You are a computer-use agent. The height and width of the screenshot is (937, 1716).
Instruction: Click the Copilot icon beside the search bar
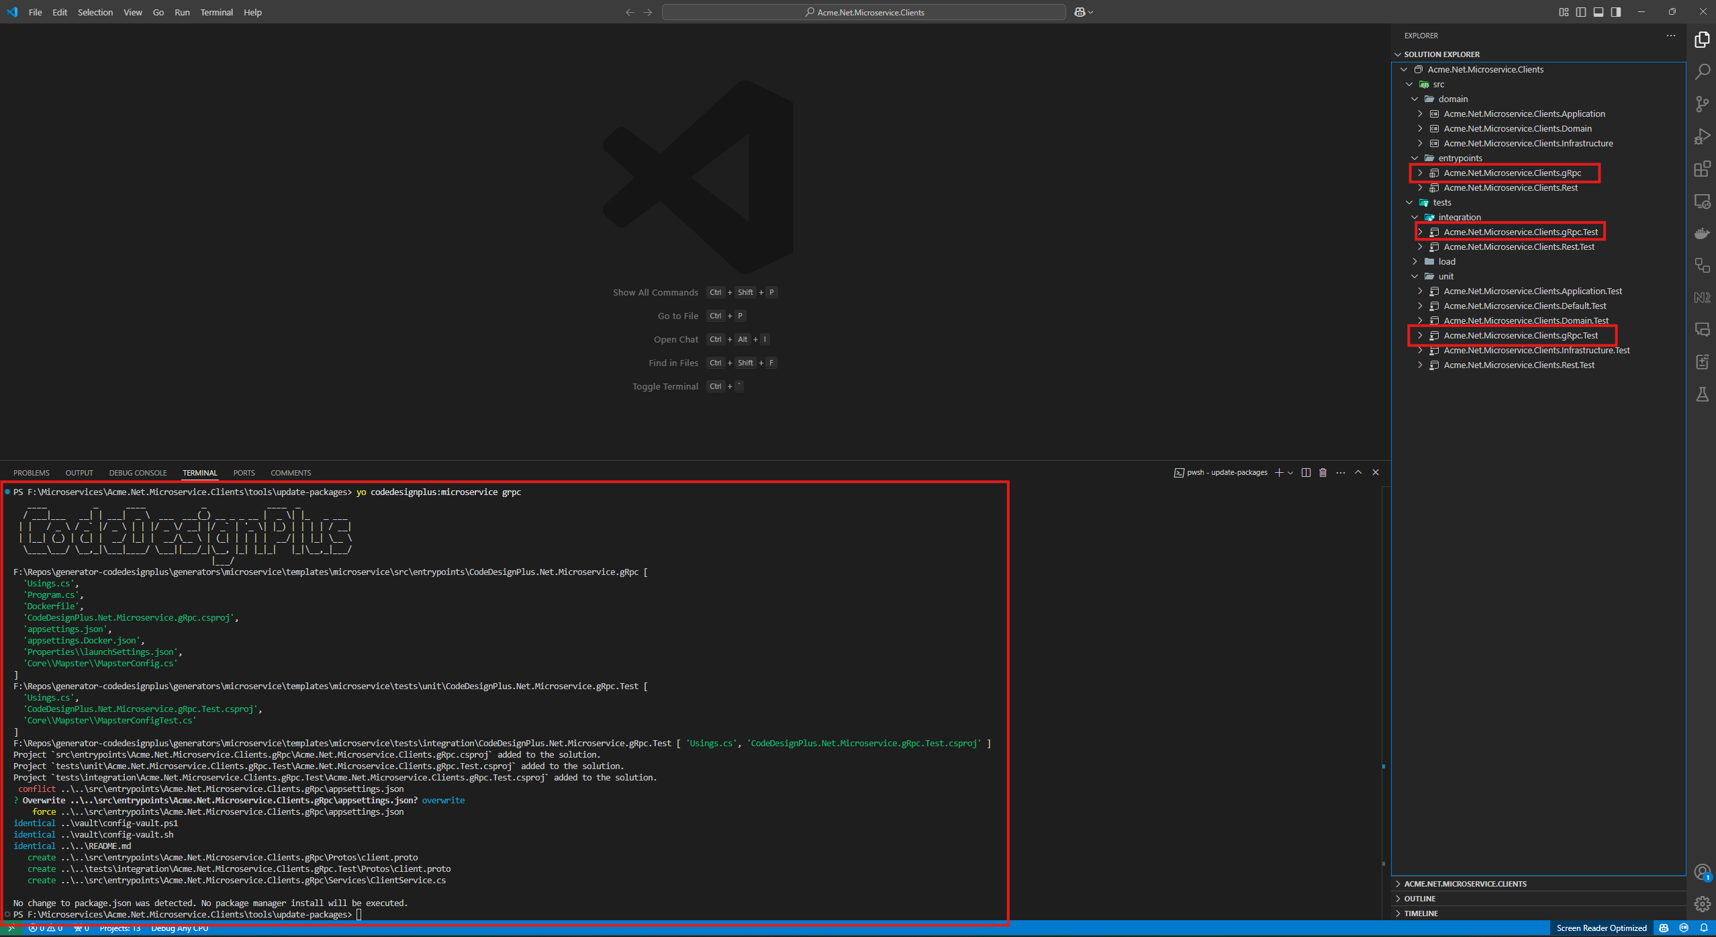(x=1080, y=12)
